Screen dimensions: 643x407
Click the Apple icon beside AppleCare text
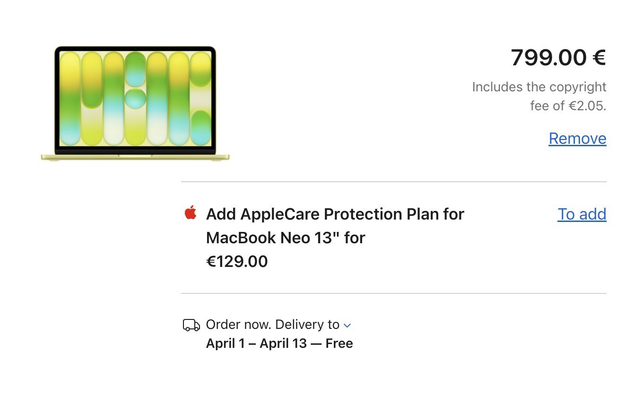(x=190, y=213)
